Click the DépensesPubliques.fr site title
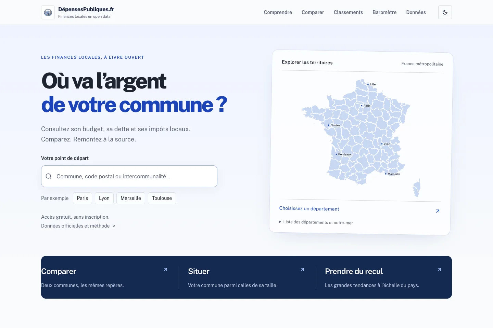The image size is (493, 328). click(86, 9)
